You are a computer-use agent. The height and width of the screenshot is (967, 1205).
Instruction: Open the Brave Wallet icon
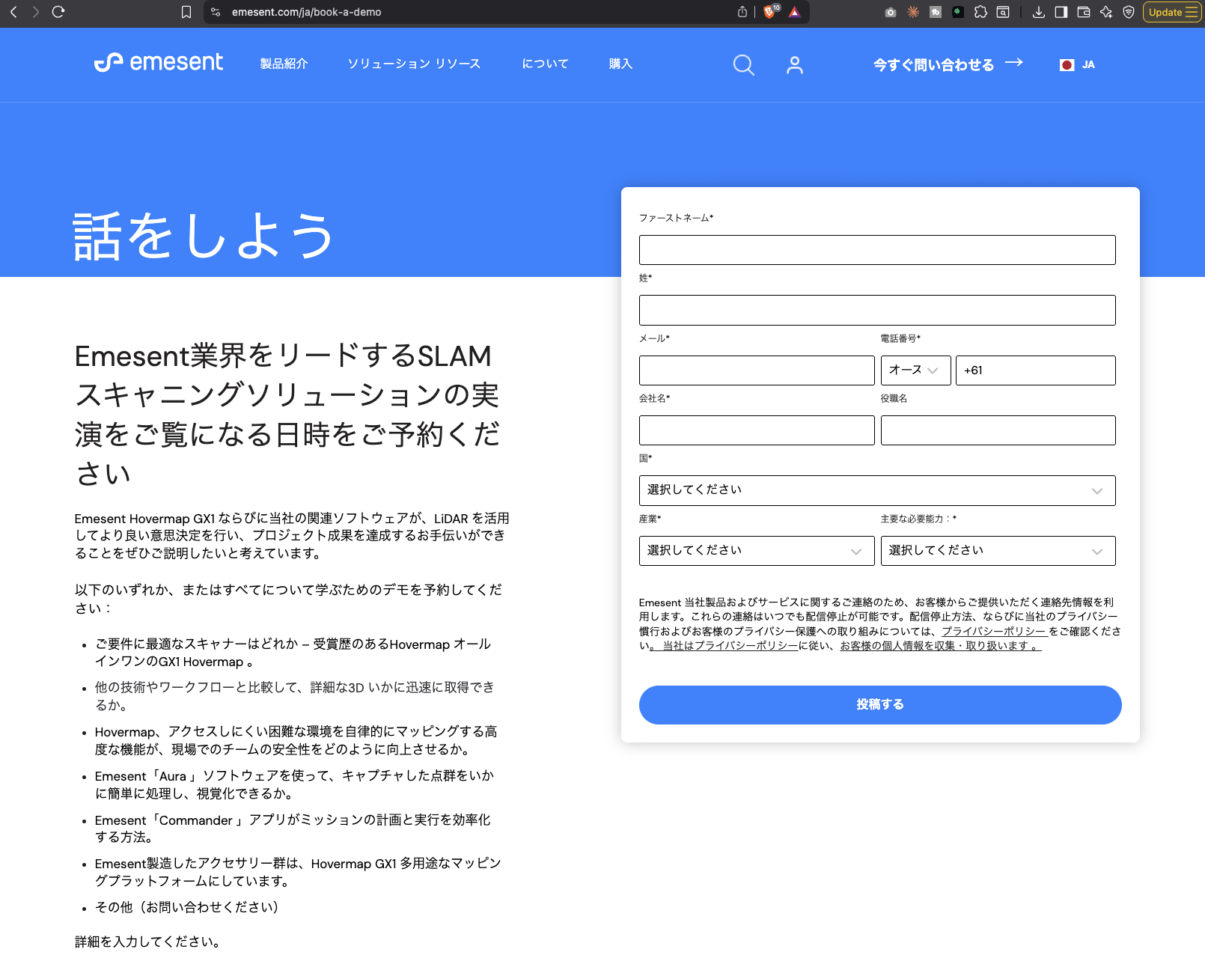click(1083, 12)
